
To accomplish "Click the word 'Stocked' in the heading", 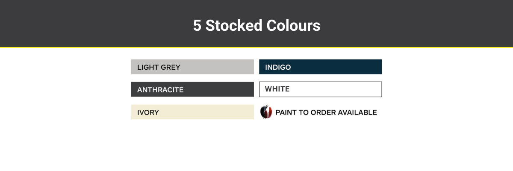I will tap(234, 26).
